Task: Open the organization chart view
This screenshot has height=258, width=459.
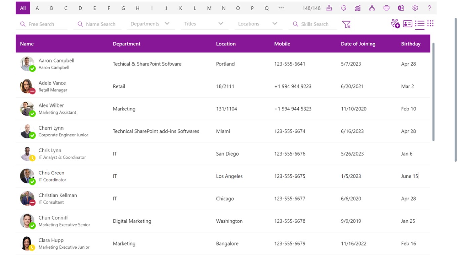Action: click(x=372, y=8)
